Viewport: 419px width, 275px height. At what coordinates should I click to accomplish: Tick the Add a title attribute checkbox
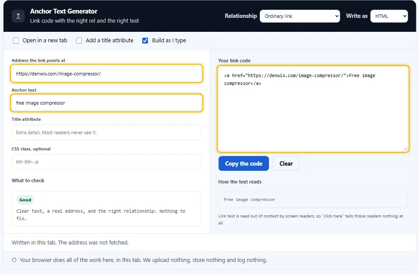[x=79, y=41]
